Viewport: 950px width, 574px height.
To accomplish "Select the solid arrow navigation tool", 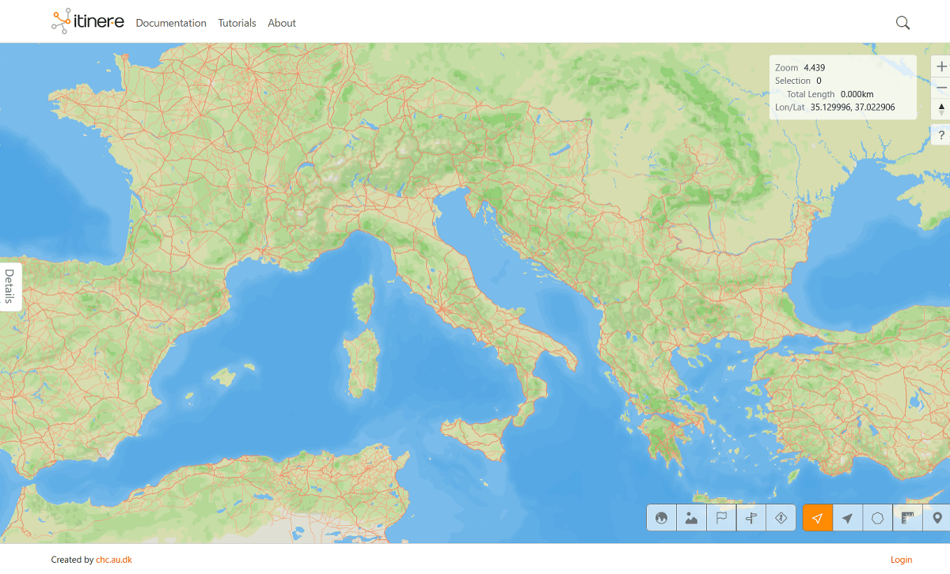I will tap(848, 518).
